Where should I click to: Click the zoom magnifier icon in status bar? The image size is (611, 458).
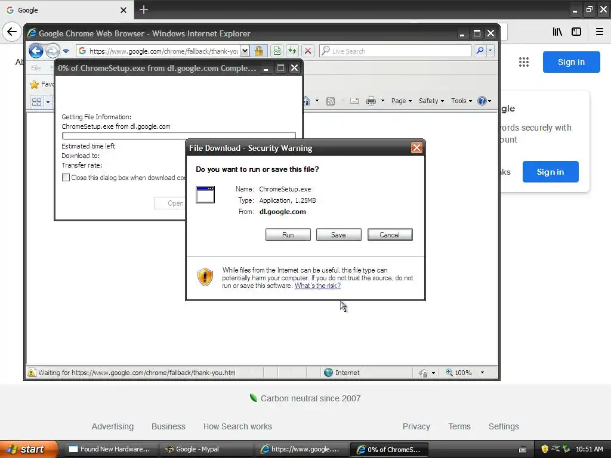coord(449,372)
